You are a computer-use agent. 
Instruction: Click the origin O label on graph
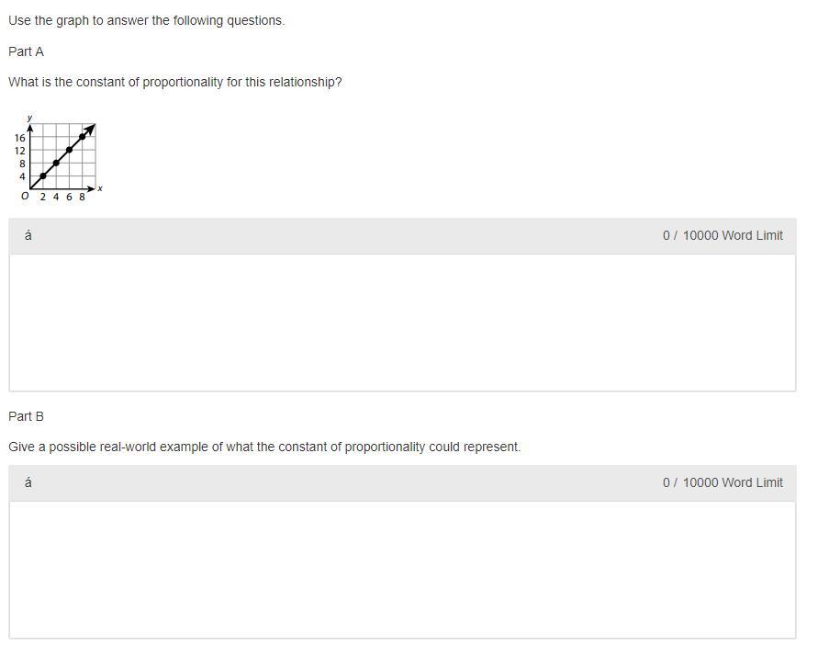(x=25, y=196)
